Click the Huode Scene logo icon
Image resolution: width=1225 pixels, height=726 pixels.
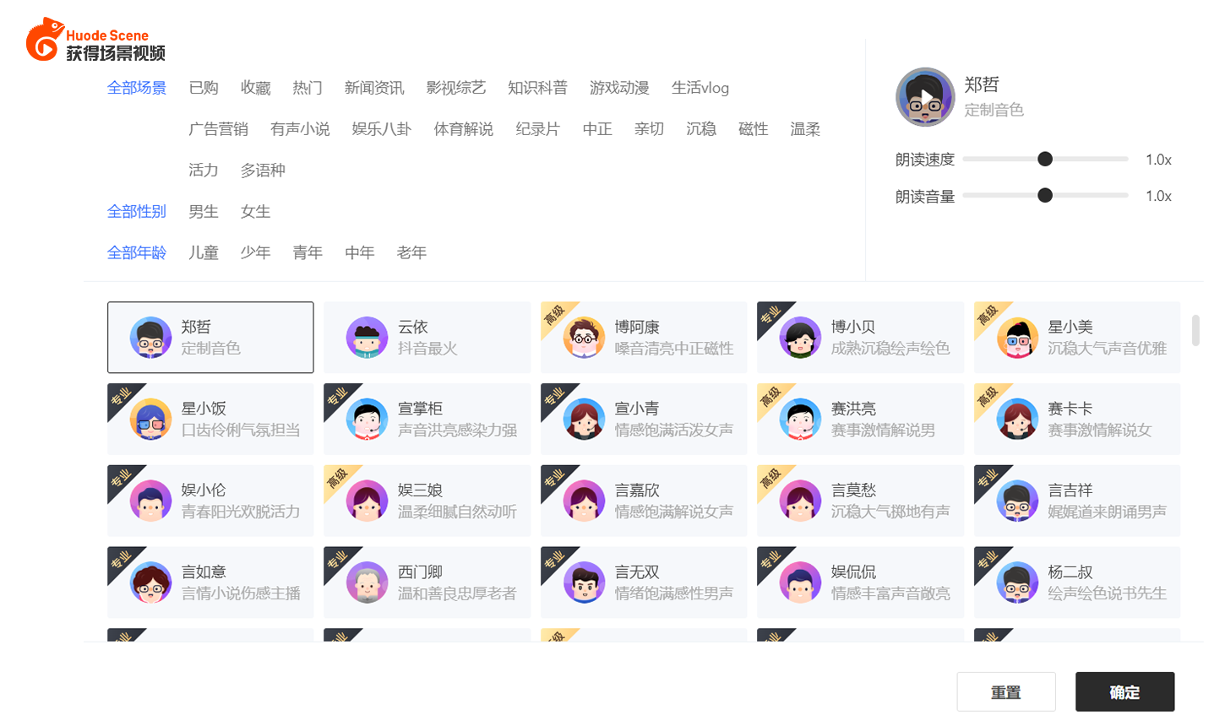pyautogui.click(x=45, y=40)
